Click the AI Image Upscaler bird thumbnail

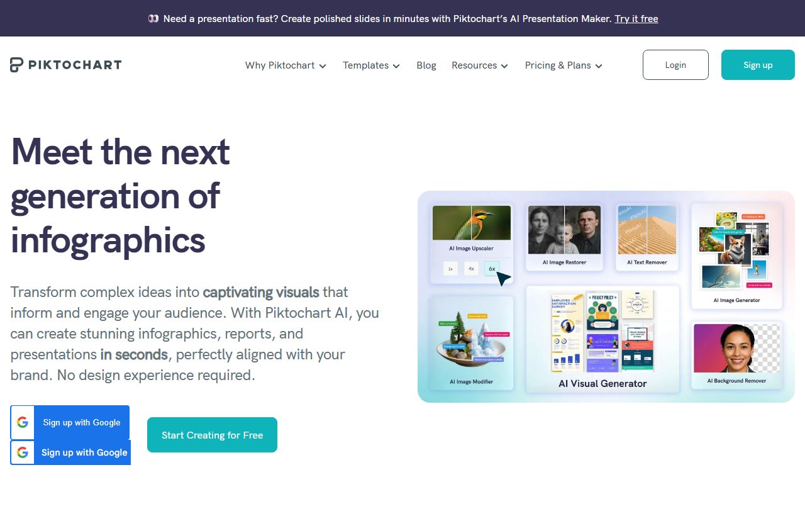point(472,223)
